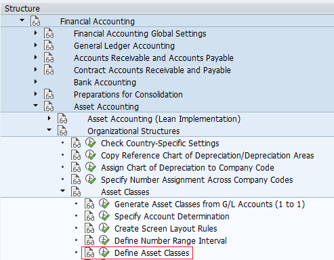The image size is (334, 260).
Task: Expand Asset Accounting (Lean Implementation) node
Action: pyautogui.click(x=49, y=118)
